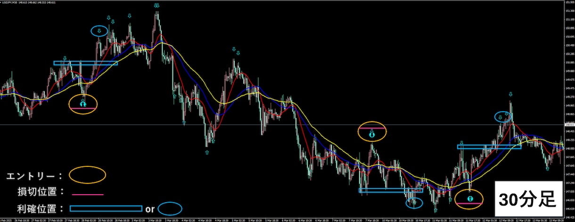
Task: Click the 150.895 price level label
Action: pos(569,28)
